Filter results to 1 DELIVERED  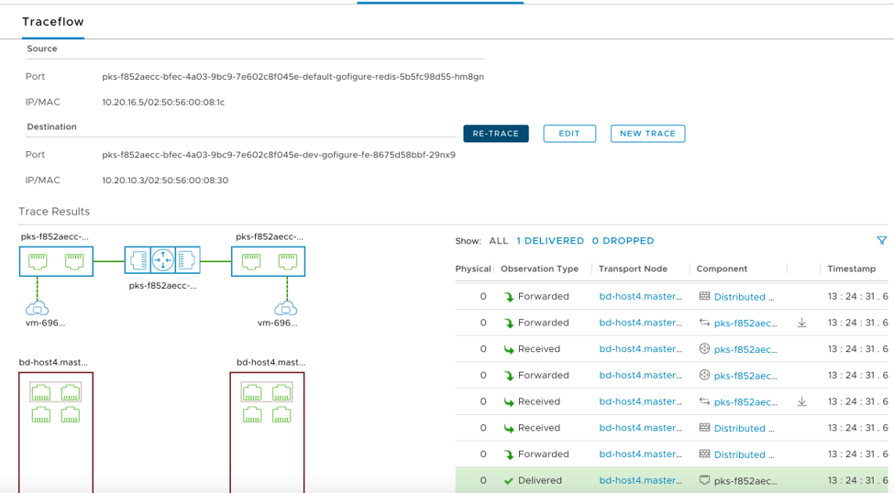(549, 241)
